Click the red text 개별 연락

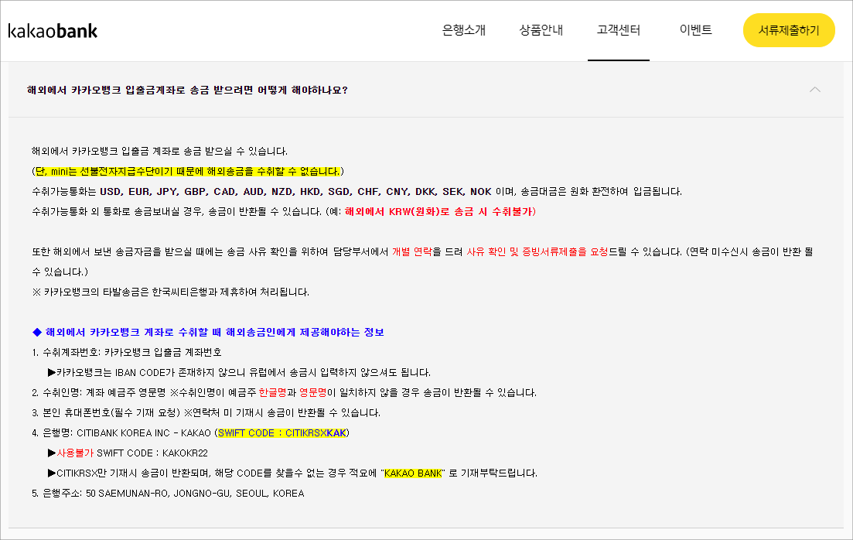tap(412, 252)
